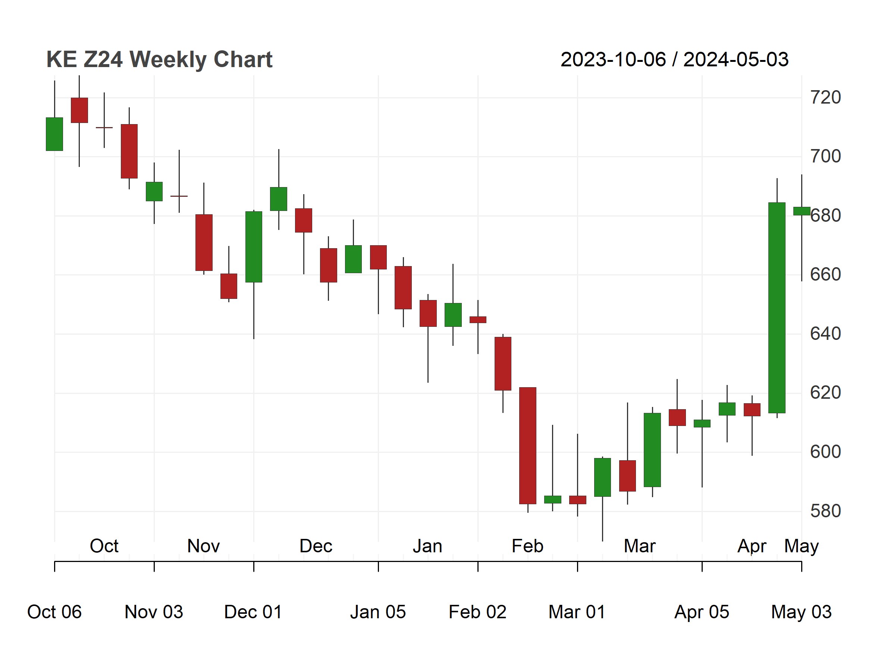This screenshot has height=660, width=881.
Task: Click the 600 price axis label
Action: click(x=826, y=452)
